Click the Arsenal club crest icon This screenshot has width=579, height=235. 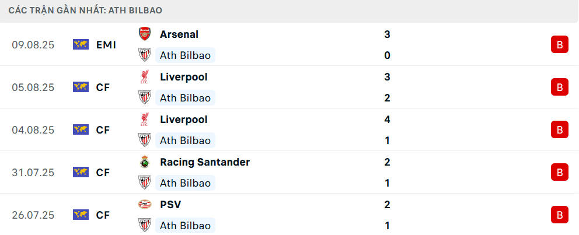144,34
